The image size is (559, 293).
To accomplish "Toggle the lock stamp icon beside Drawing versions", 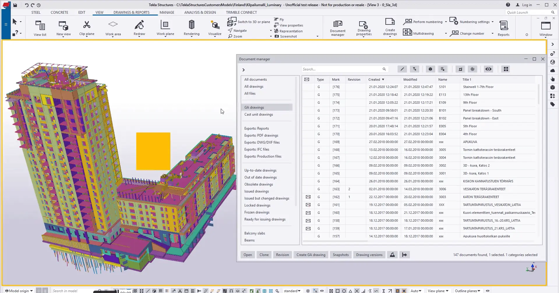I will coord(392,255).
